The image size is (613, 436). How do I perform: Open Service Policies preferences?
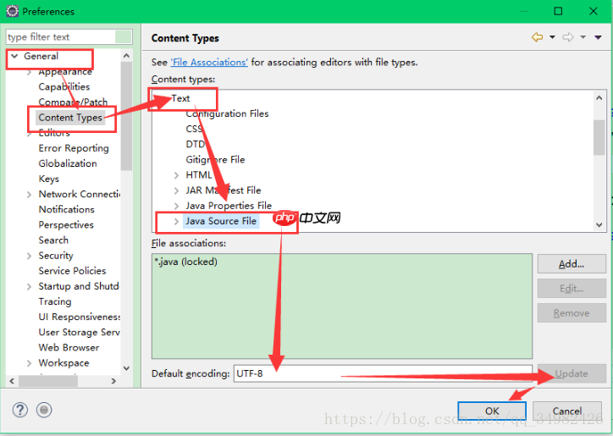pyautogui.click(x=72, y=271)
